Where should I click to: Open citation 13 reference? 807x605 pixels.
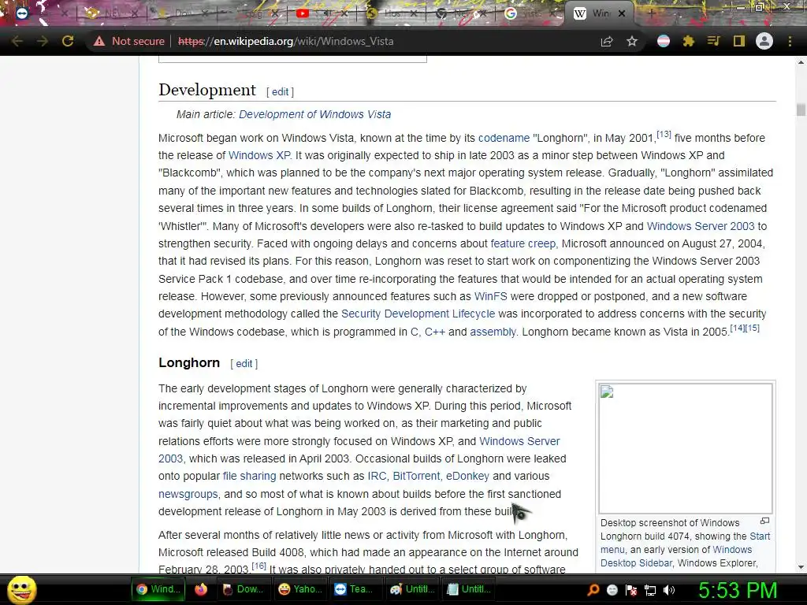coord(664,134)
